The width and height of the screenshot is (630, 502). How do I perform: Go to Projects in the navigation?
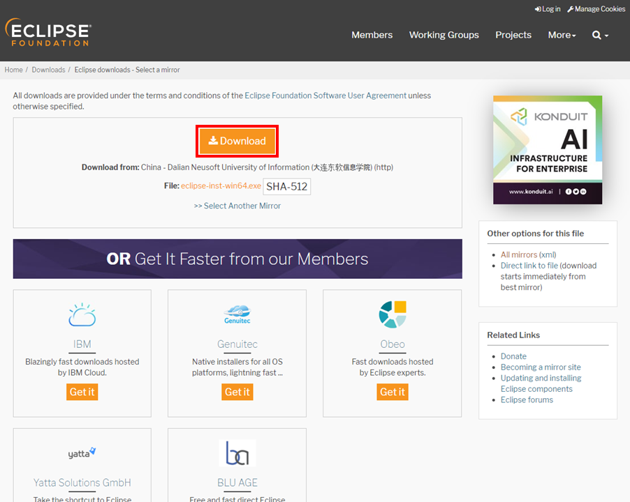coord(513,35)
